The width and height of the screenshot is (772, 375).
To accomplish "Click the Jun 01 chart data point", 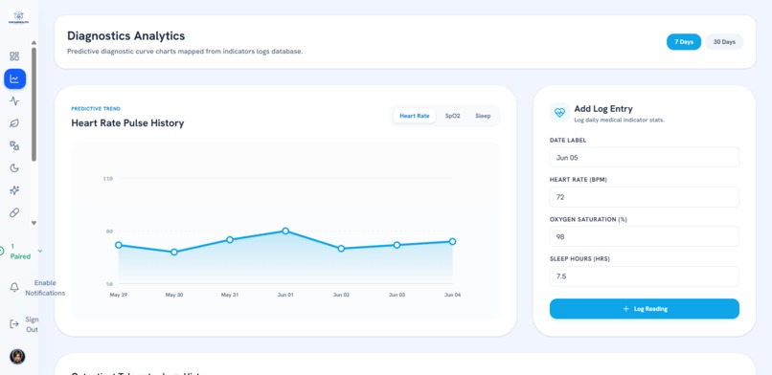I will 285,231.
